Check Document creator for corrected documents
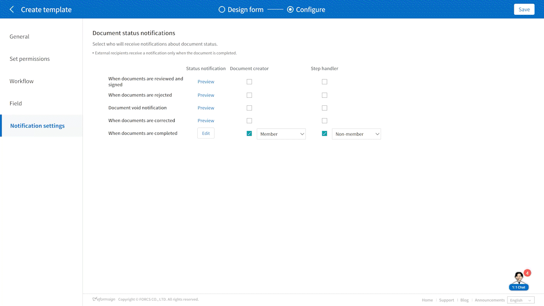The image size is (544, 306). 249,121
